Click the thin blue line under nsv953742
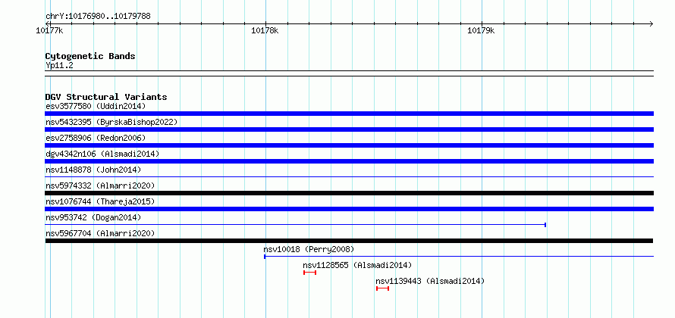The height and width of the screenshot is (318, 675). [x=295, y=224]
